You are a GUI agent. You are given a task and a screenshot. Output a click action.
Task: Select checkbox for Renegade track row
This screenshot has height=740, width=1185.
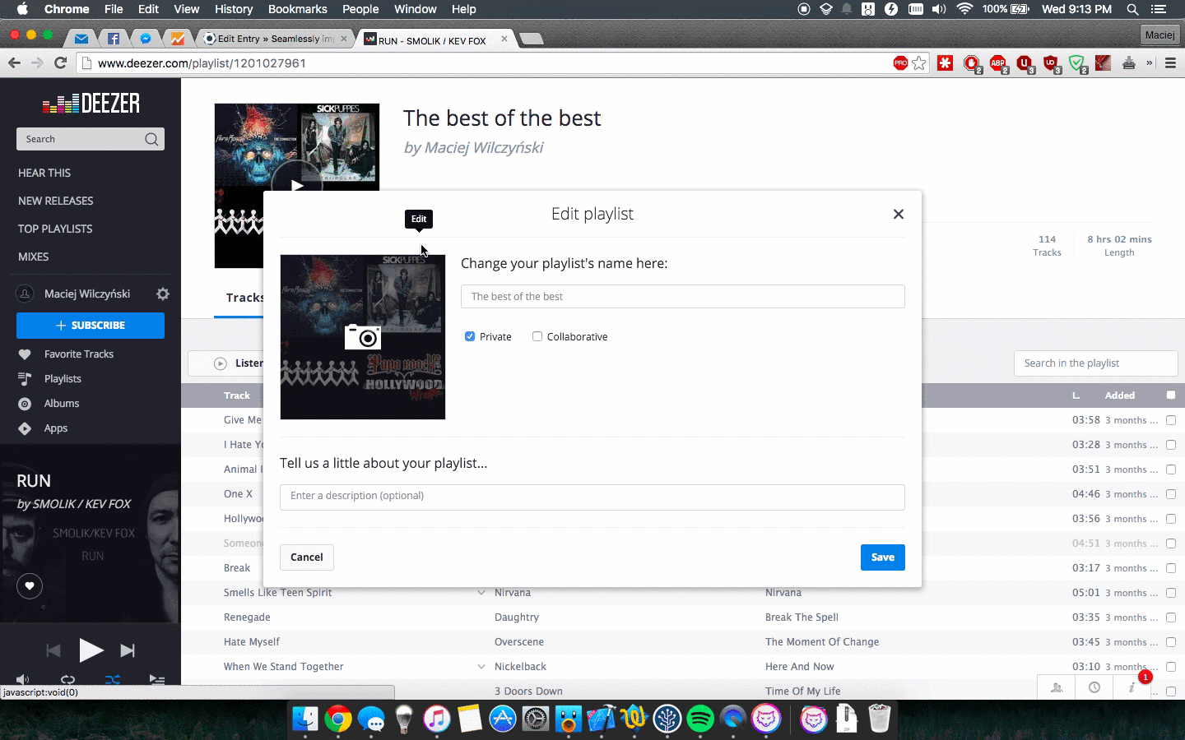(1171, 617)
